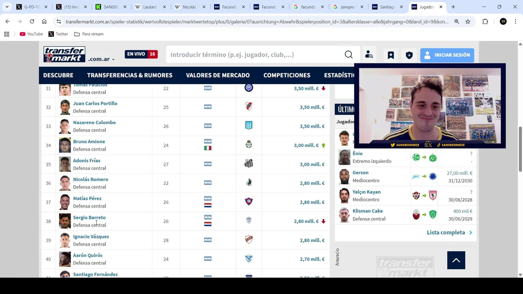Click INICIAR SESIÓN button

pyautogui.click(x=447, y=55)
